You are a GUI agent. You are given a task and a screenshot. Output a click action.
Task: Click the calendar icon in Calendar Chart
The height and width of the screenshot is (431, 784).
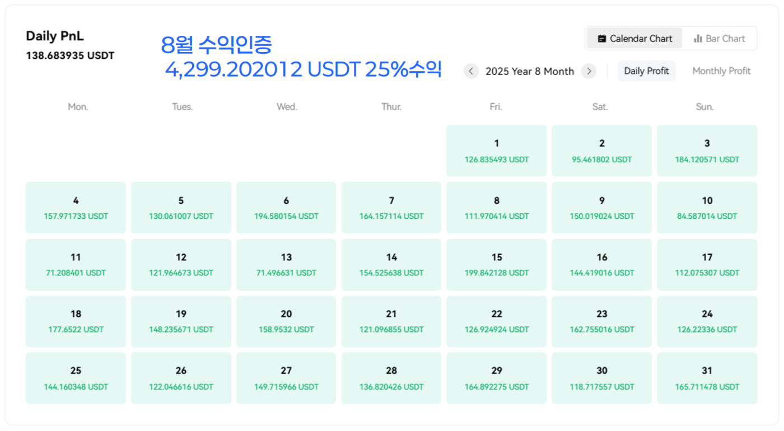[602, 39]
